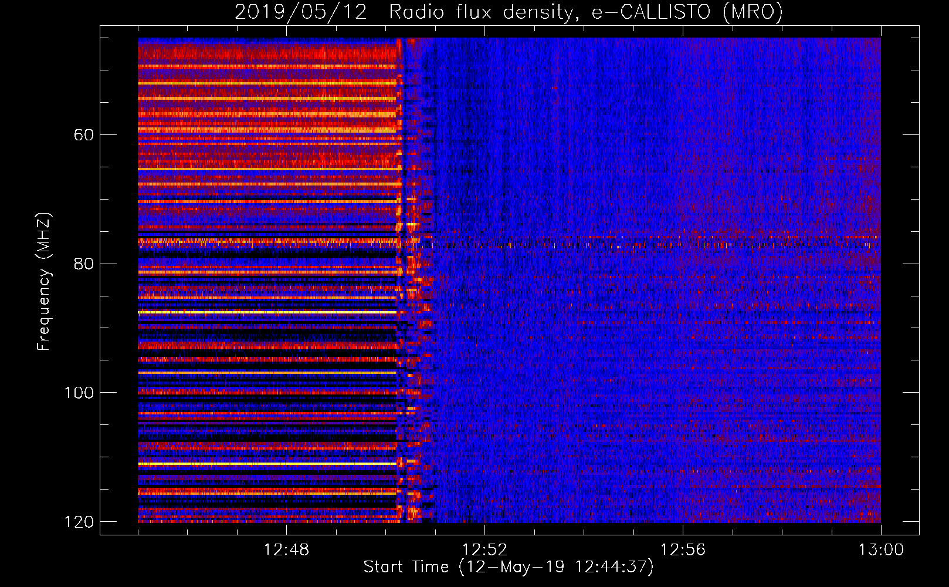Click the 'Frequency (MHZ)' y-axis label
949x587 pixels.
44,282
